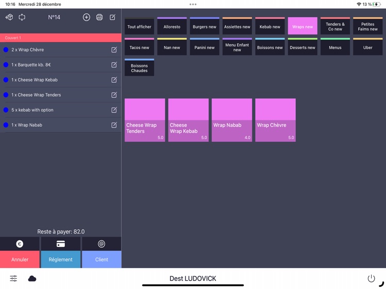Add Wrap Nabab product tile

(x=232, y=120)
